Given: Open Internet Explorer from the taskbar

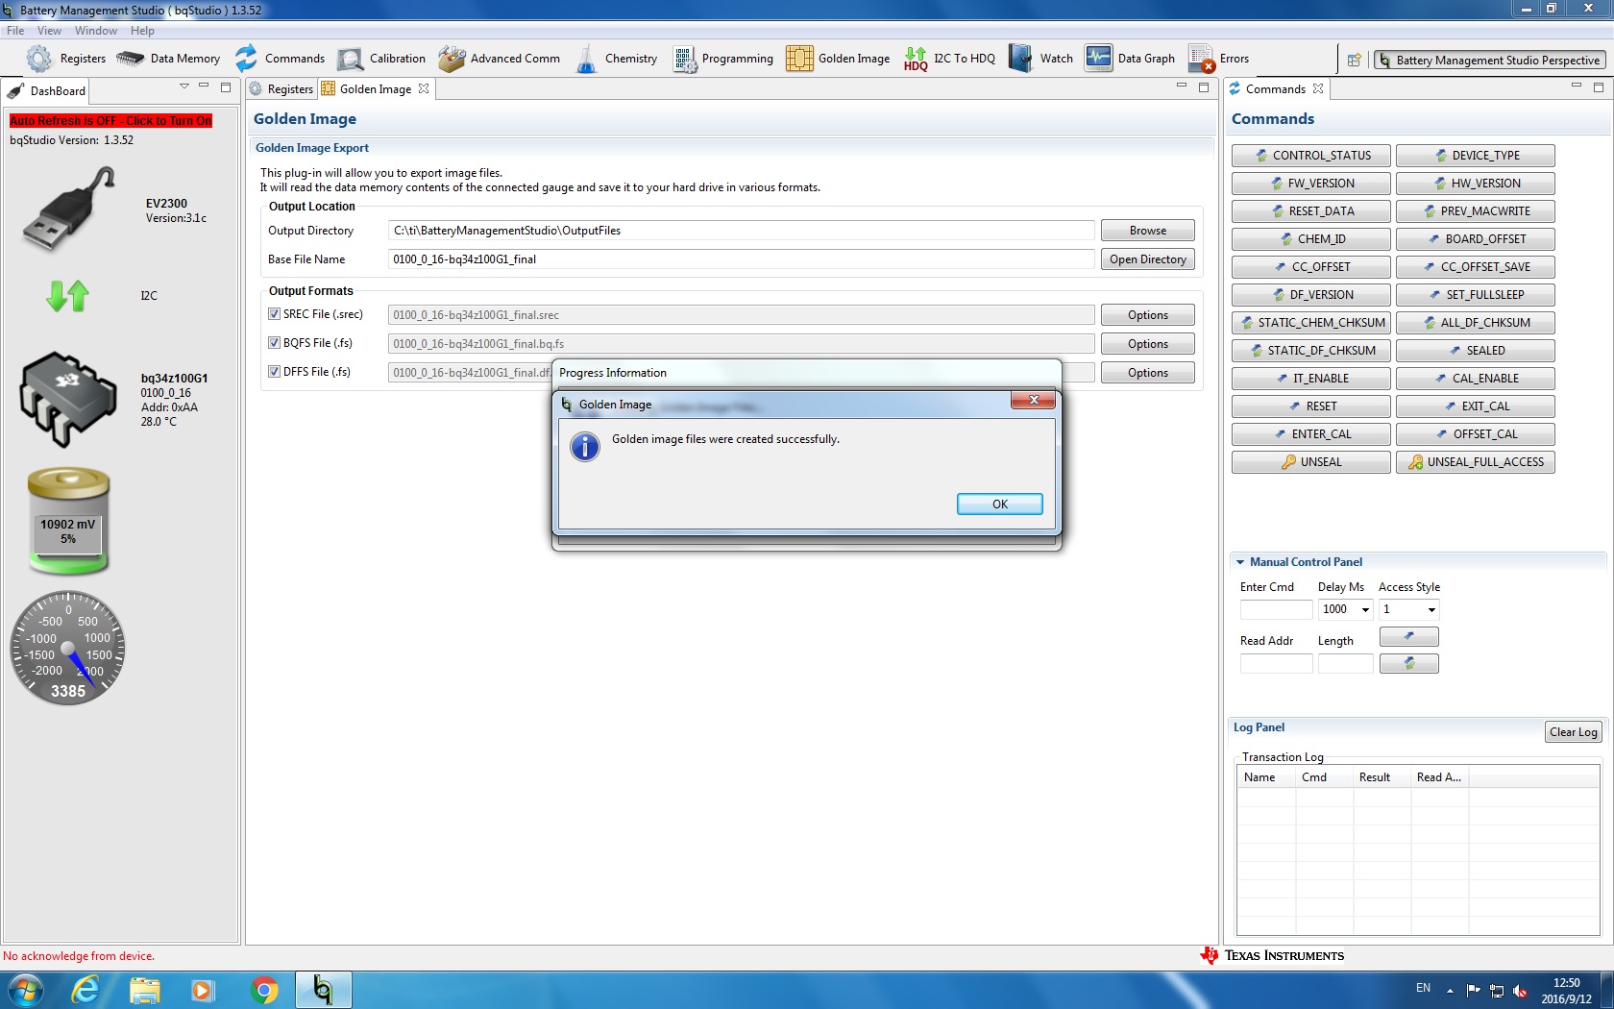Looking at the screenshot, I should pyautogui.click(x=86, y=990).
